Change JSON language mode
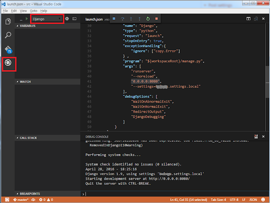 click(x=253, y=200)
